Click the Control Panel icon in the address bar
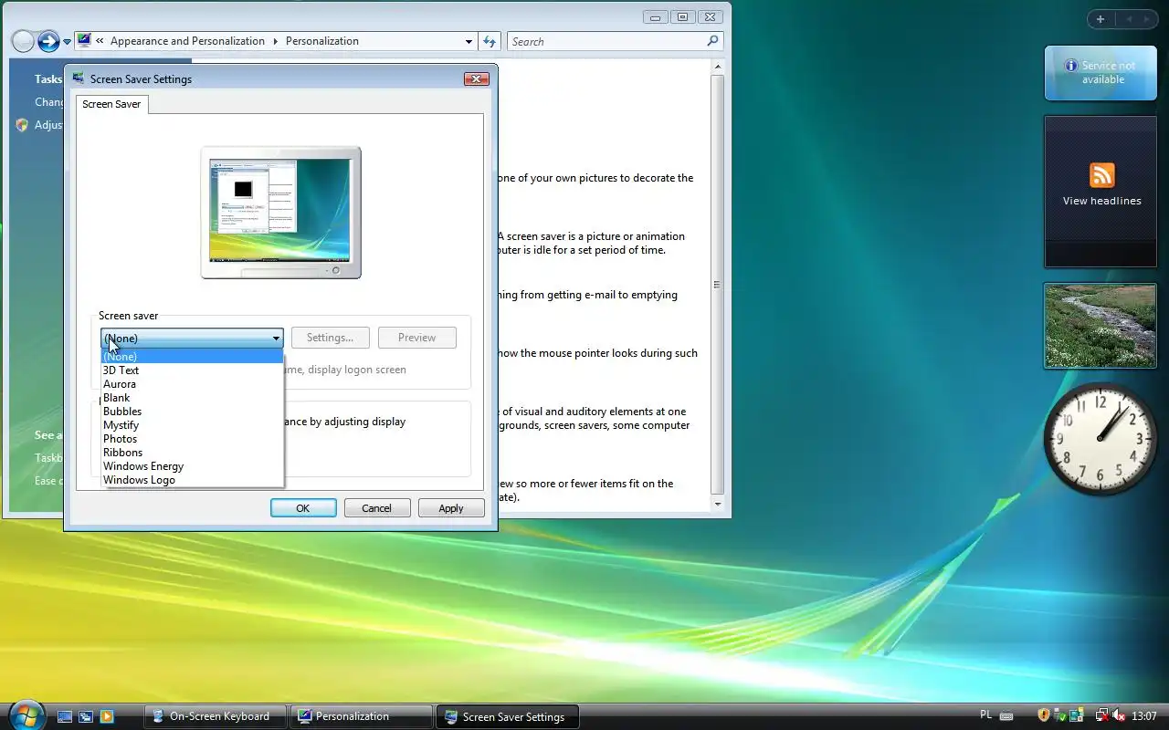This screenshot has height=730, width=1169. click(x=85, y=40)
